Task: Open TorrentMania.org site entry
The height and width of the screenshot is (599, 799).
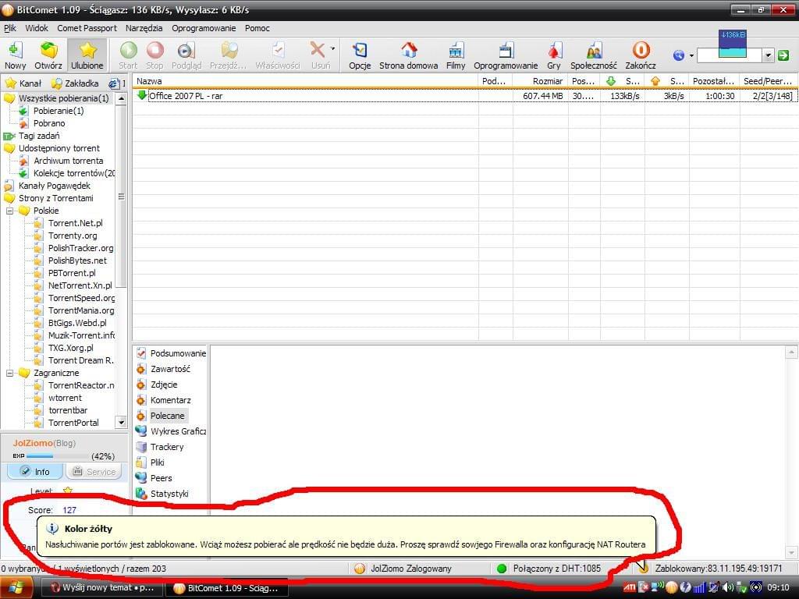Action: click(x=81, y=310)
